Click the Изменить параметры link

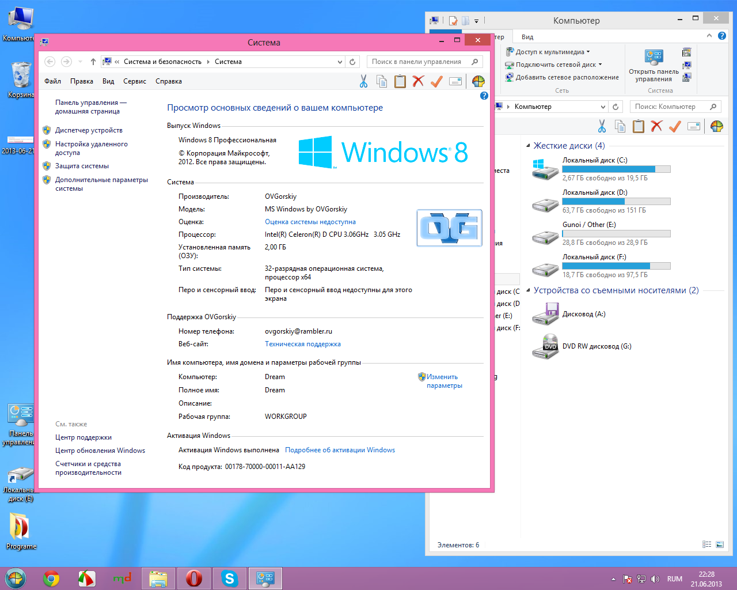click(442, 381)
